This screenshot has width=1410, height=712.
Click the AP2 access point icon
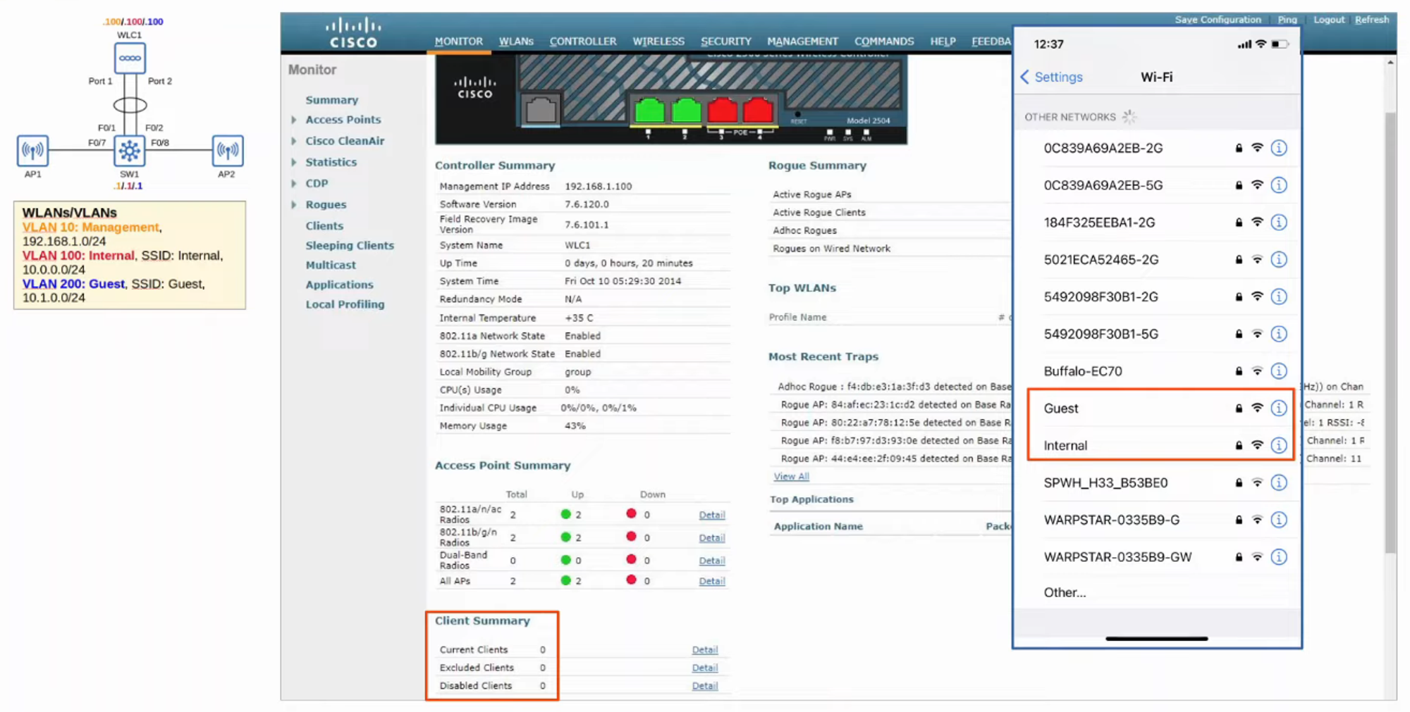coord(227,151)
